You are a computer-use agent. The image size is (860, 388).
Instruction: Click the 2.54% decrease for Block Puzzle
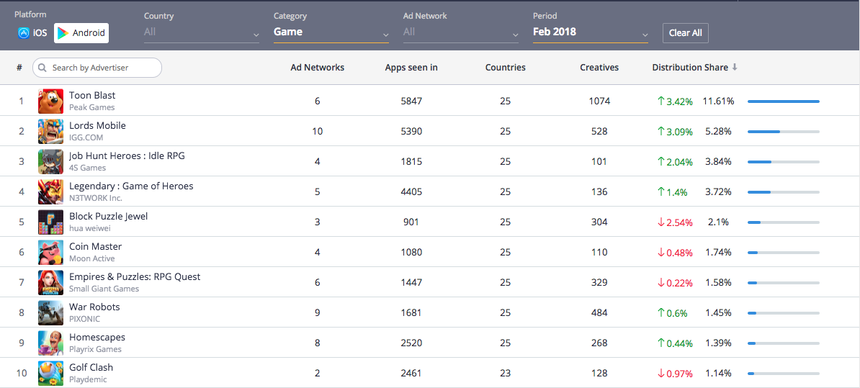(x=675, y=222)
